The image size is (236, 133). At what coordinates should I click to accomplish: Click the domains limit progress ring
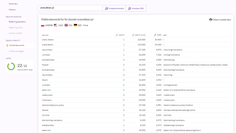pos(11,66)
